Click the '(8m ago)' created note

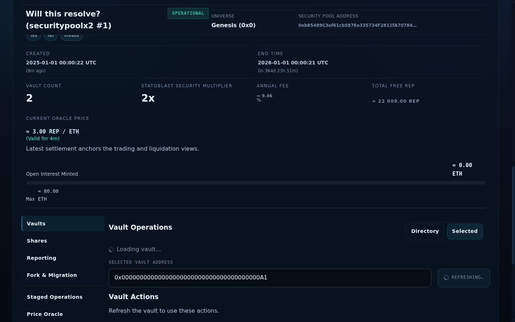tap(36, 71)
